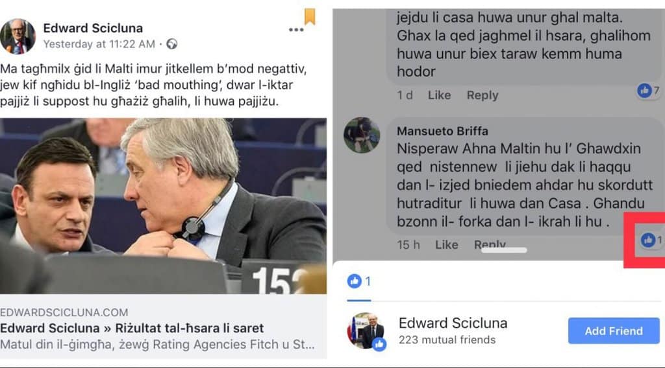Click the like count 7 reaction icon
This screenshot has height=368, width=665.
pos(648,90)
